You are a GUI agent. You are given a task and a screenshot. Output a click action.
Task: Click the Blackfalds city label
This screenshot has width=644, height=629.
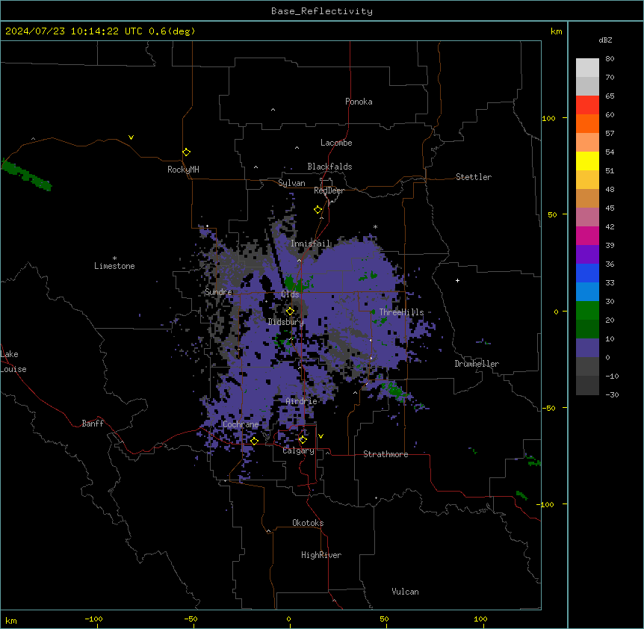(329, 167)
